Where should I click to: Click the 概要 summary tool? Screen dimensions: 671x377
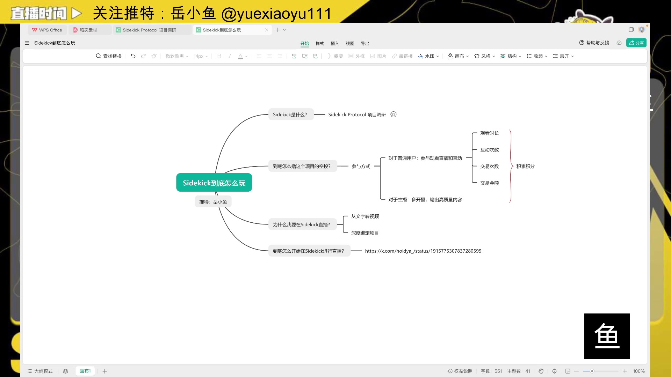tap(335, 56)
